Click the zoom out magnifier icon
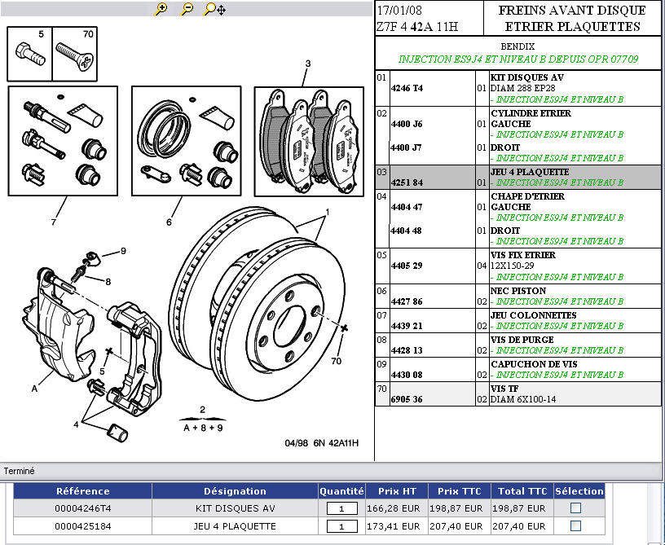This screenshot has width=665, height=545. 186,9
